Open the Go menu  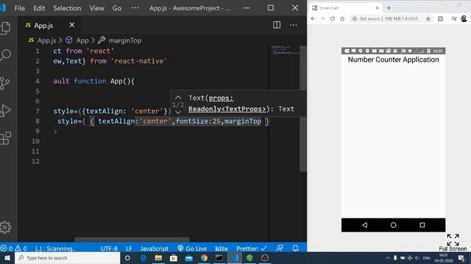tap(117, 8)
